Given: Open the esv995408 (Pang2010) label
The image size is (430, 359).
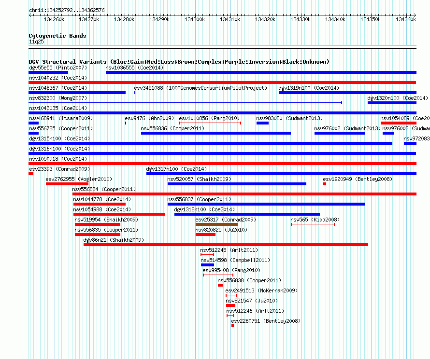Looking at the screenshot, I should coord(231,270).
